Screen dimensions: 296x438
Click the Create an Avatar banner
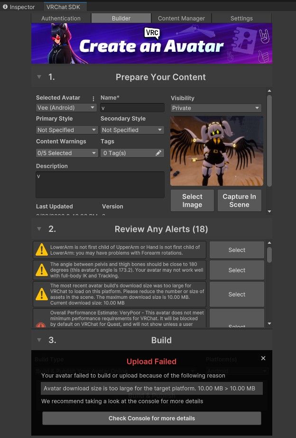tap(152, 44)
